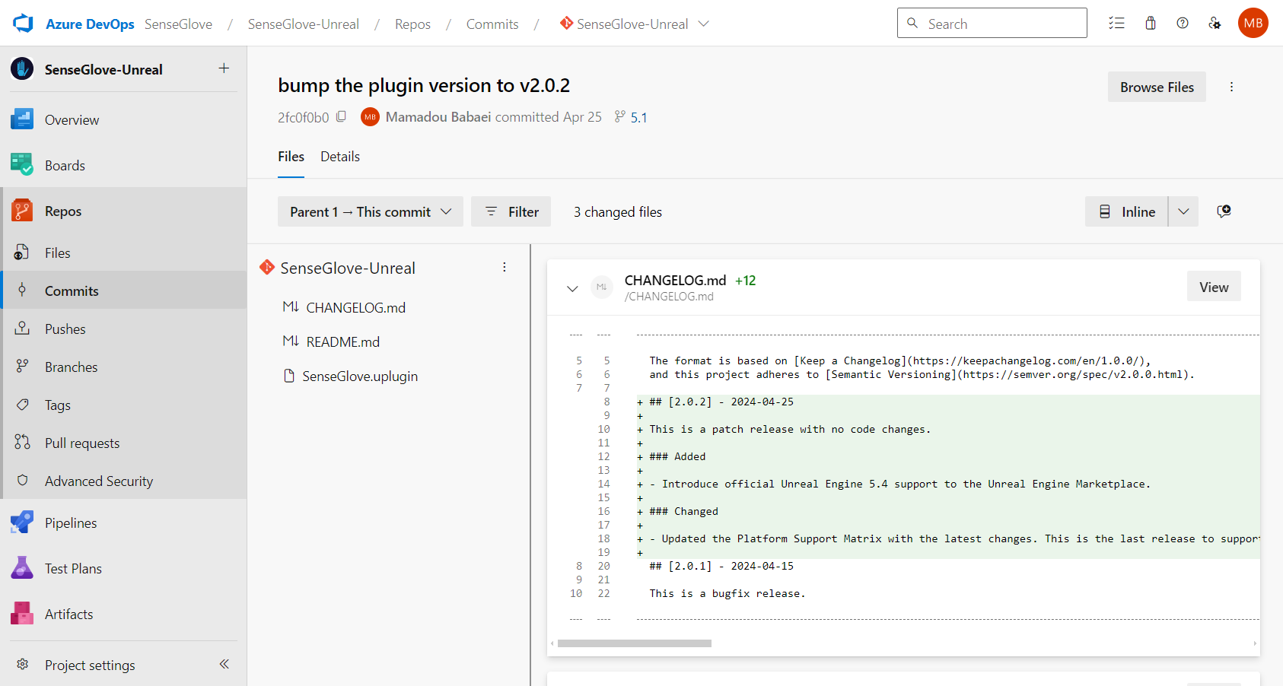Click the Browse Files button

[1157, 87]
